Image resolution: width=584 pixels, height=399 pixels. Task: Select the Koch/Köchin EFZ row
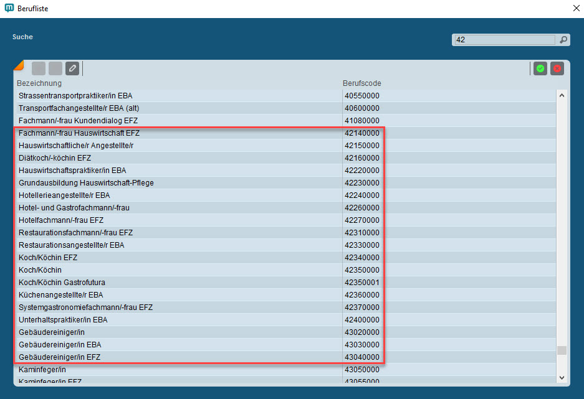pyautogui.click(x=48, y=258)
